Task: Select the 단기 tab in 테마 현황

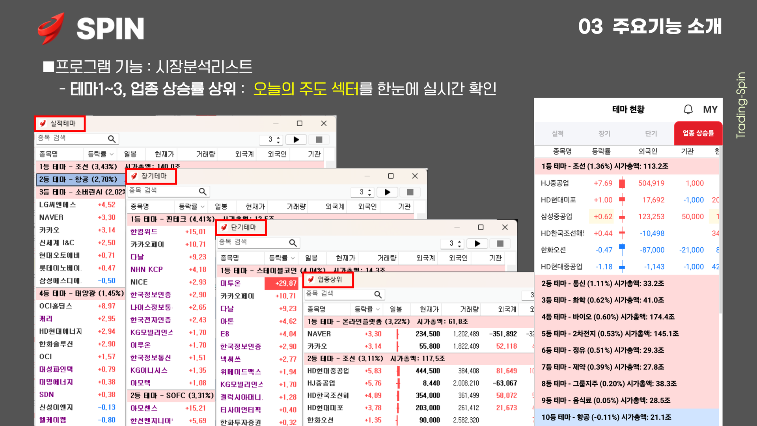Action: (x=651, y=134)
